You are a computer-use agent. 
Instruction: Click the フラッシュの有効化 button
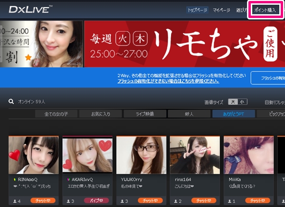coord(268,78)
